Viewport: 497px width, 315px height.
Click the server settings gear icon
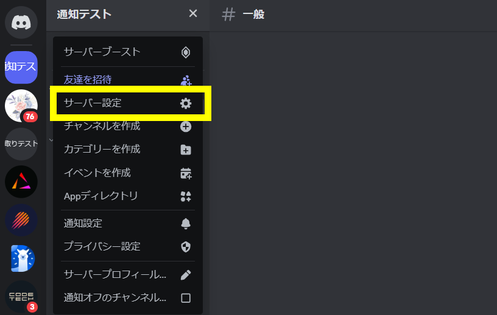[x=186, y=103]
